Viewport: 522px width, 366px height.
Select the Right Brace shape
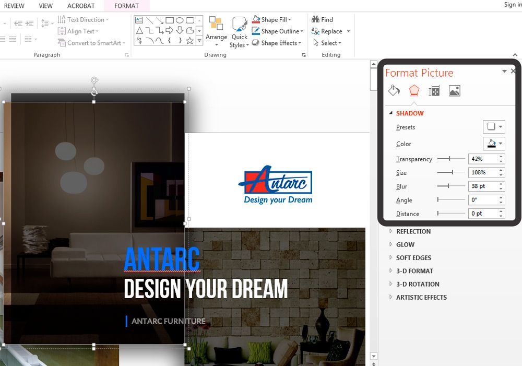coord(180,41)
